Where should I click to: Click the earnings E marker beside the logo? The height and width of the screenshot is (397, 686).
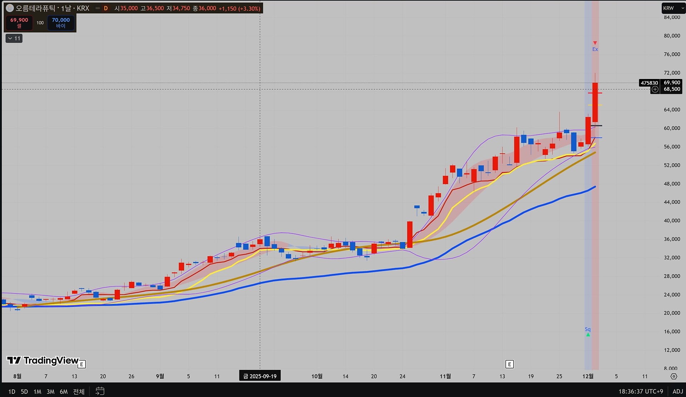tap(82, 364)
